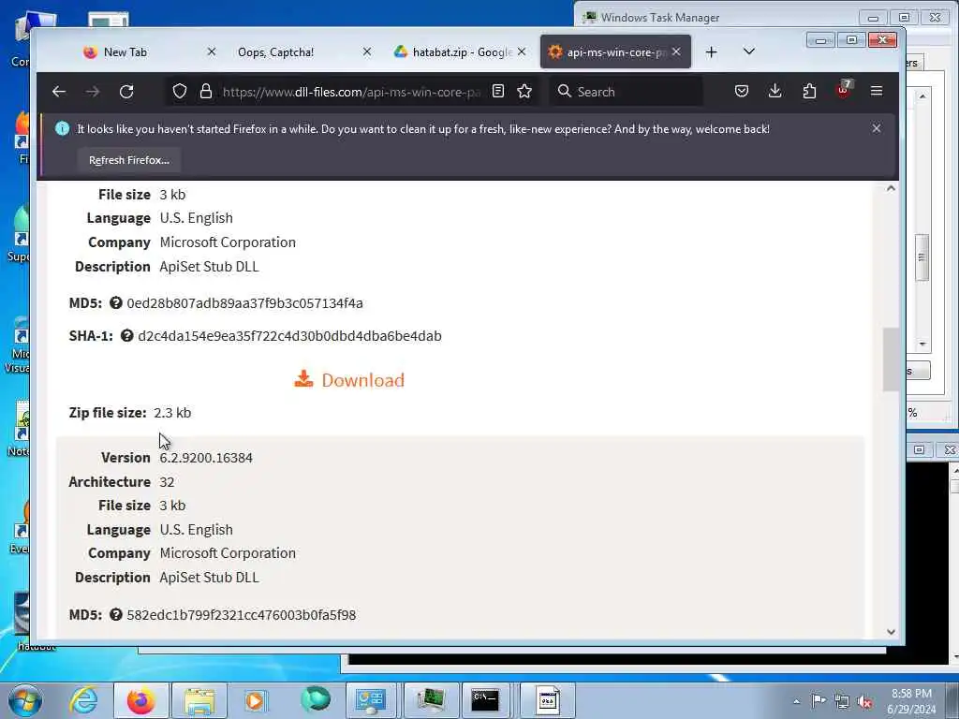Screen dimensions: 959x719
Task: Click the Action Center flag tray icon
Action: 819,700
